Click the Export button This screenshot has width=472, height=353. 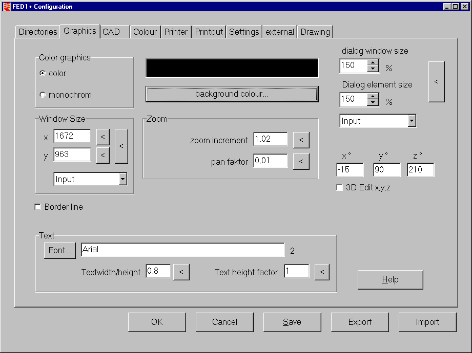coord(360,322)
